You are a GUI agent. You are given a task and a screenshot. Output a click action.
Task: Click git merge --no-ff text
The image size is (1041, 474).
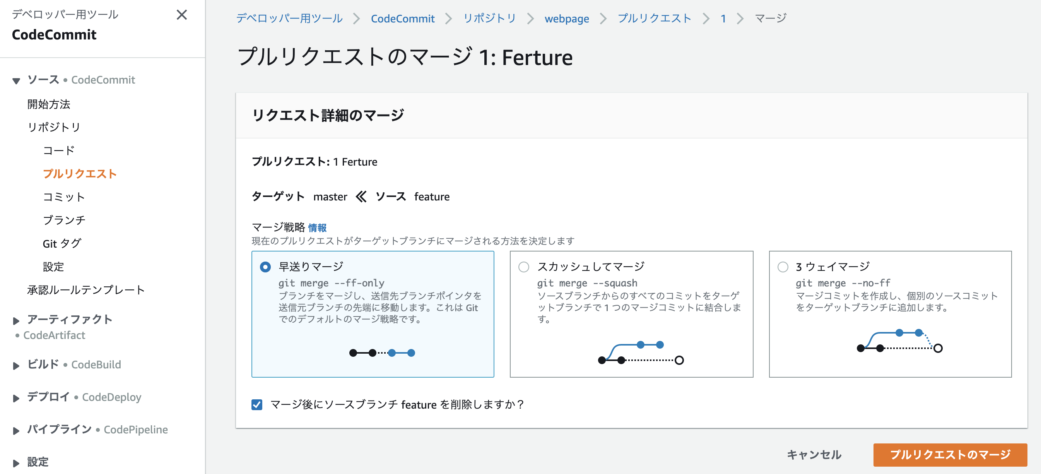point(843,283)
